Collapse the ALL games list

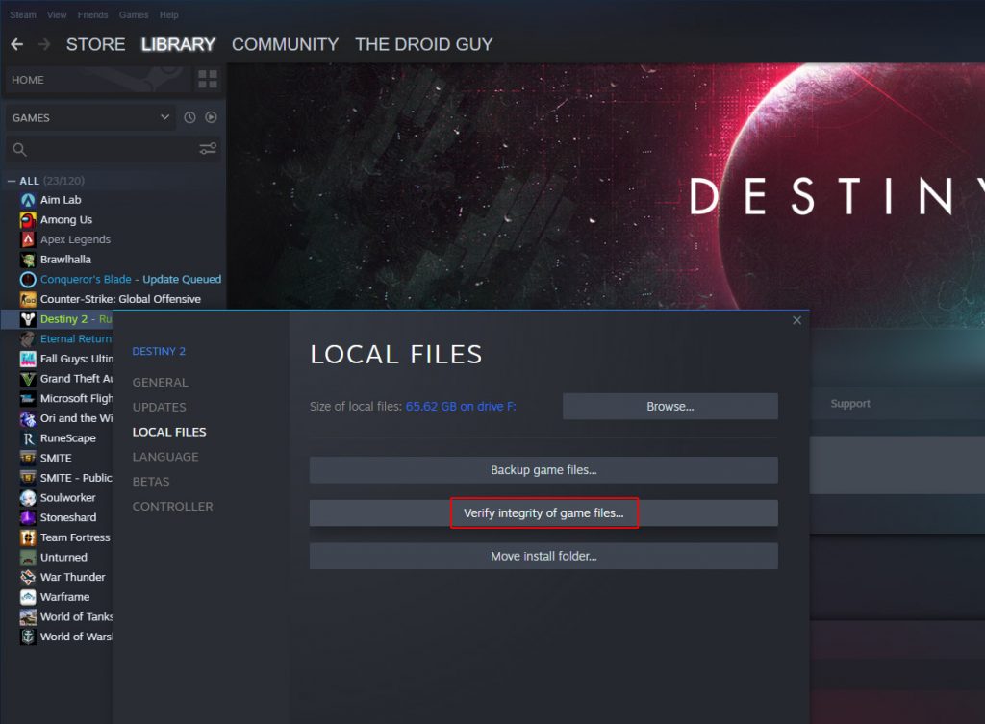click(x=12, y=181)
